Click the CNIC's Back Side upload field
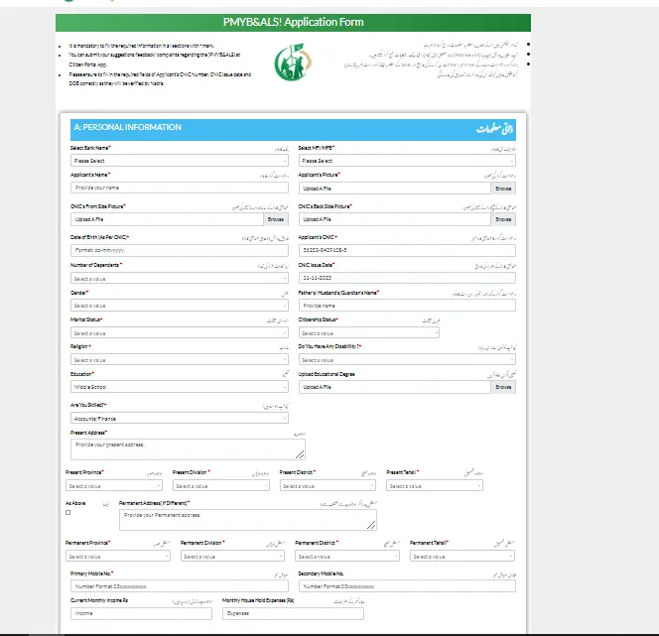The image size is (659, 636). tap(395, 219)
